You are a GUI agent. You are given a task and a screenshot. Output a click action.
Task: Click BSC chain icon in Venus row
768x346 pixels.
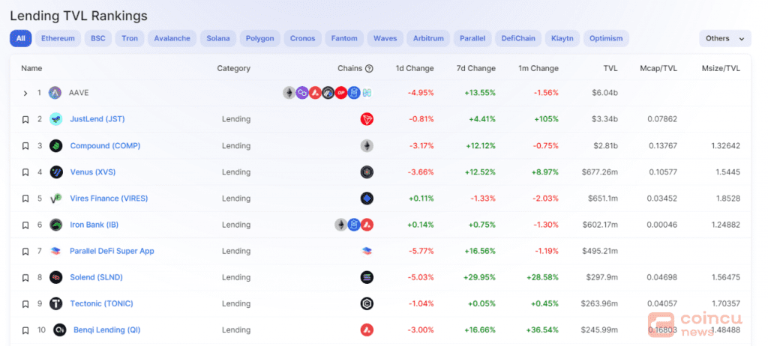pyautogui.click(x=367, y=172)
